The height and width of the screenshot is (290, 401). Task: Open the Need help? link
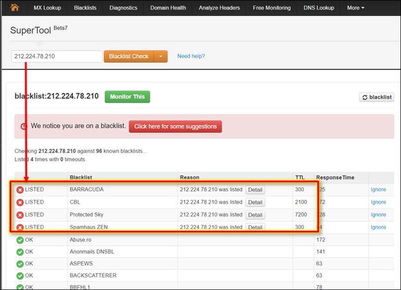pyautogui.click(x=191, y=56)
